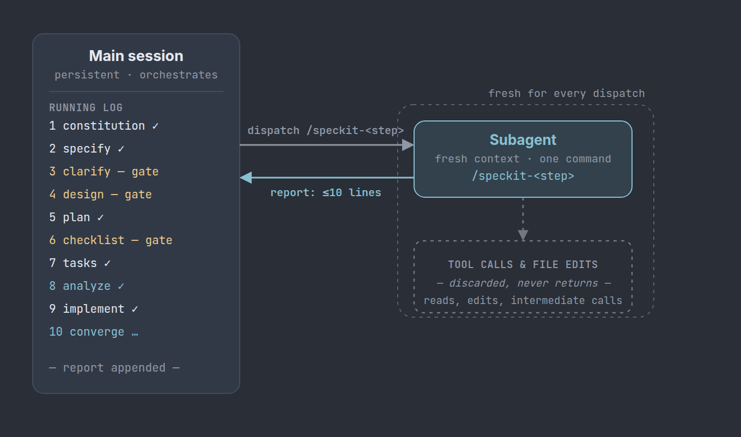This screenshot has width=741, height=437.
Task: Click the '3 clarify — gate' entry
Action: [x=104, y=172]
